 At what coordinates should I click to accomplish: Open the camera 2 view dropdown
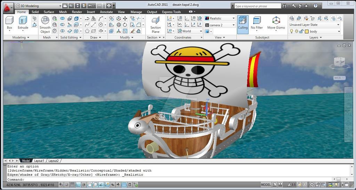point(220,25)
